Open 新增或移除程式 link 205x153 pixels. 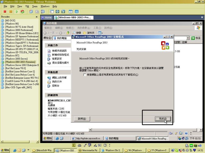click(x=60, y=55)
